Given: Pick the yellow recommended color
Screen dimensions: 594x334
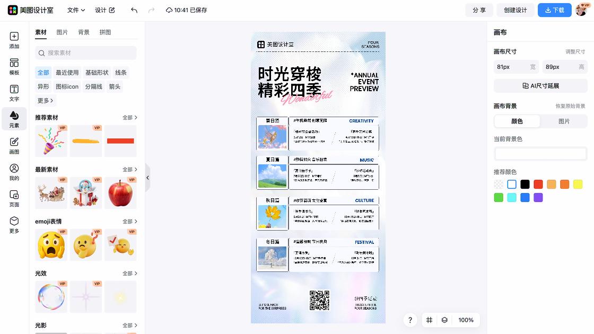Looking at the screenshot, I should (578, 184).
